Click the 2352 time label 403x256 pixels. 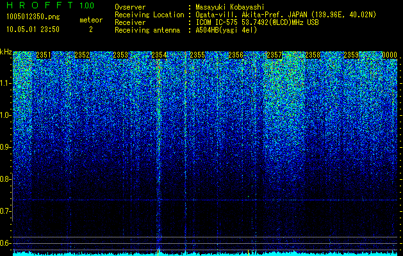pos(82,55)
